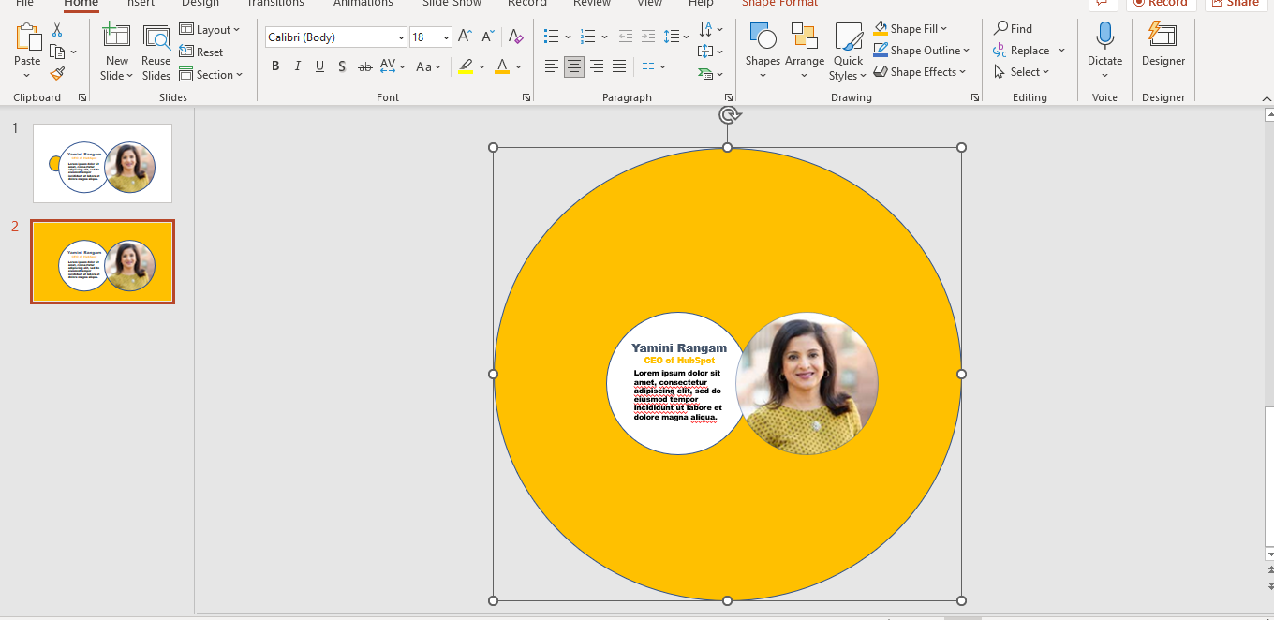Expand Shape Fill dropdown
Image resolution: width=1274 pixels, height=620 pixels.
(x=943, y=29)
